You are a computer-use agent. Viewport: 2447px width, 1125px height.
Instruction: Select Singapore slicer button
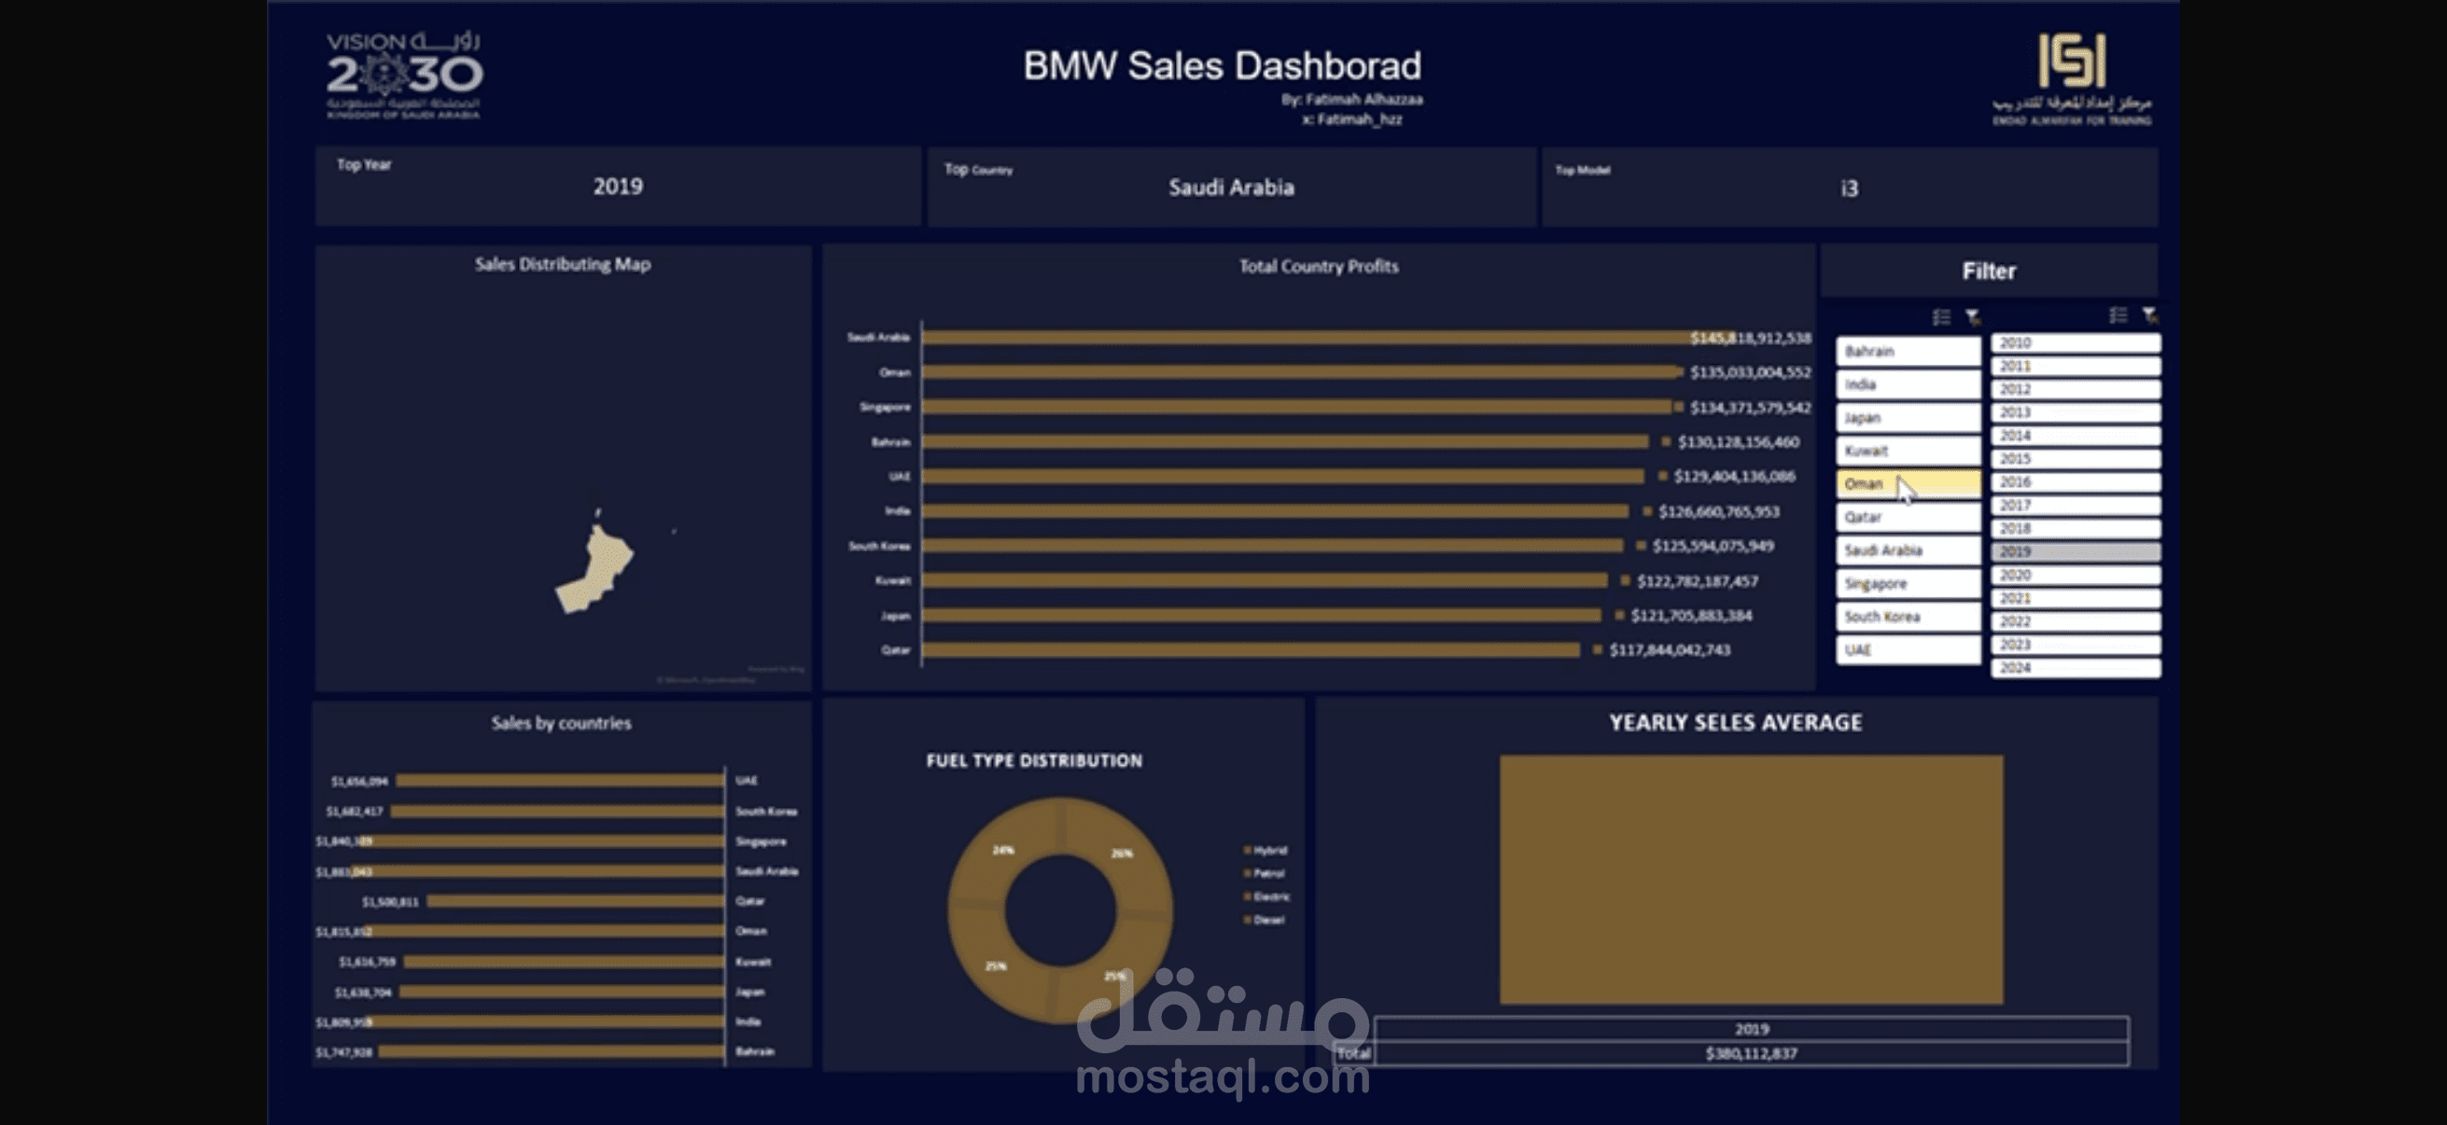(x=1908, y=584)
